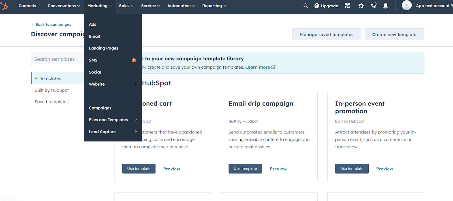Select the Saved templates filter
The width and height of the screenshot is (453, 201).
(52, 102)
